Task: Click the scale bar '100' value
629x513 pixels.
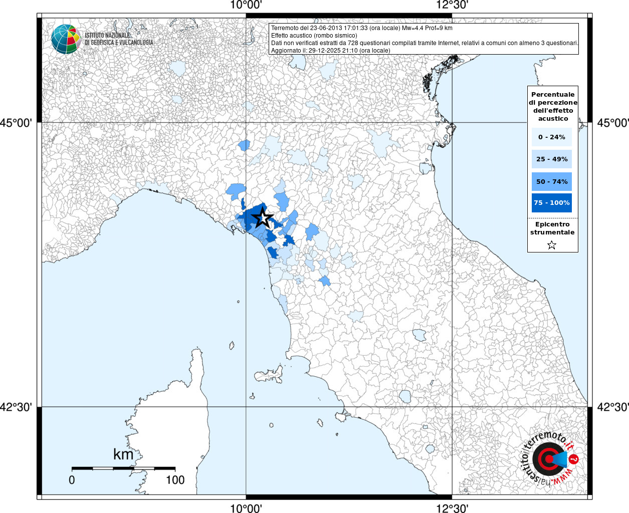Action: tap(175, 480)
